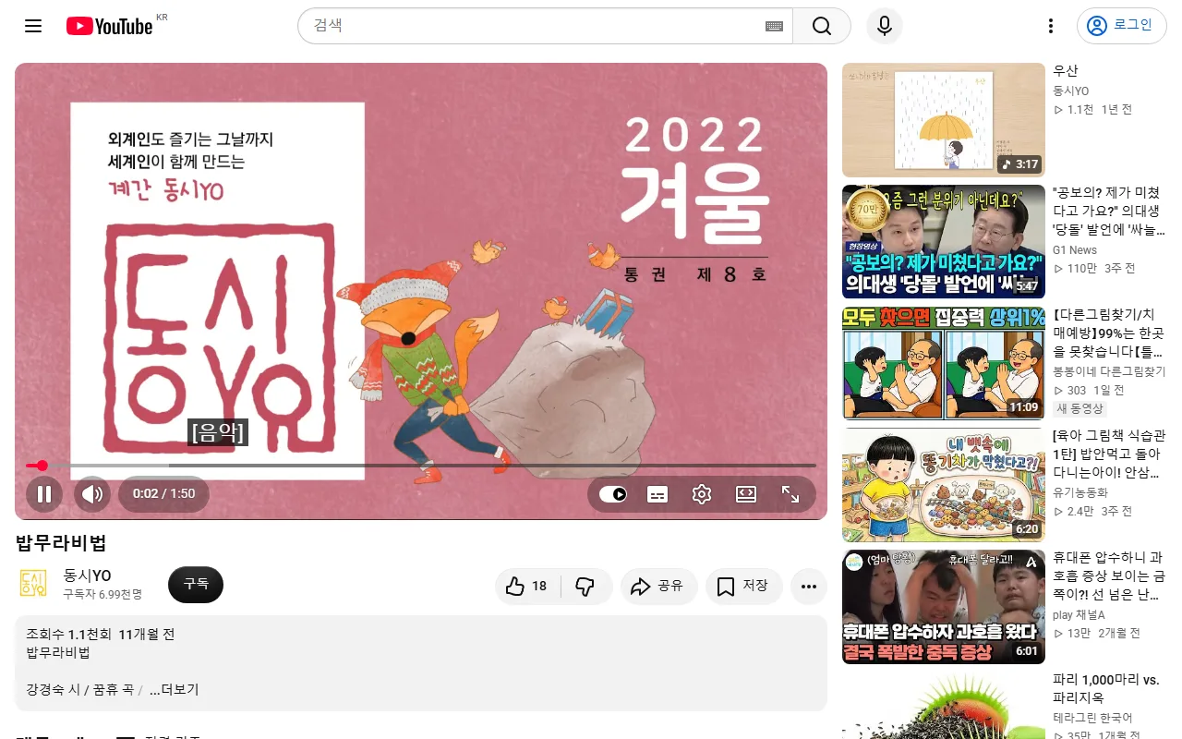Click the 구독자 6.99천명 subscriber count

pos(103,594)
